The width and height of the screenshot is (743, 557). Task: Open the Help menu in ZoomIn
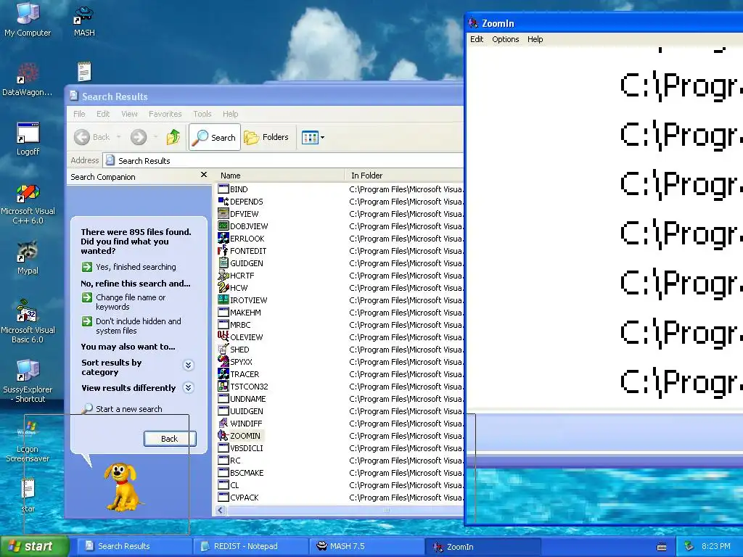point(535,39)
